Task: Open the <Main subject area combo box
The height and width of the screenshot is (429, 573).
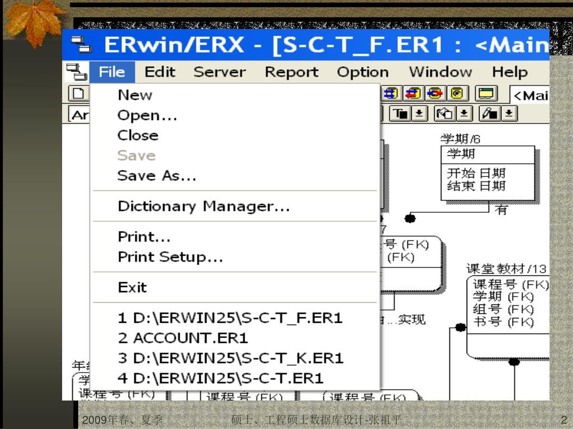Action: [x=529, y=95]
